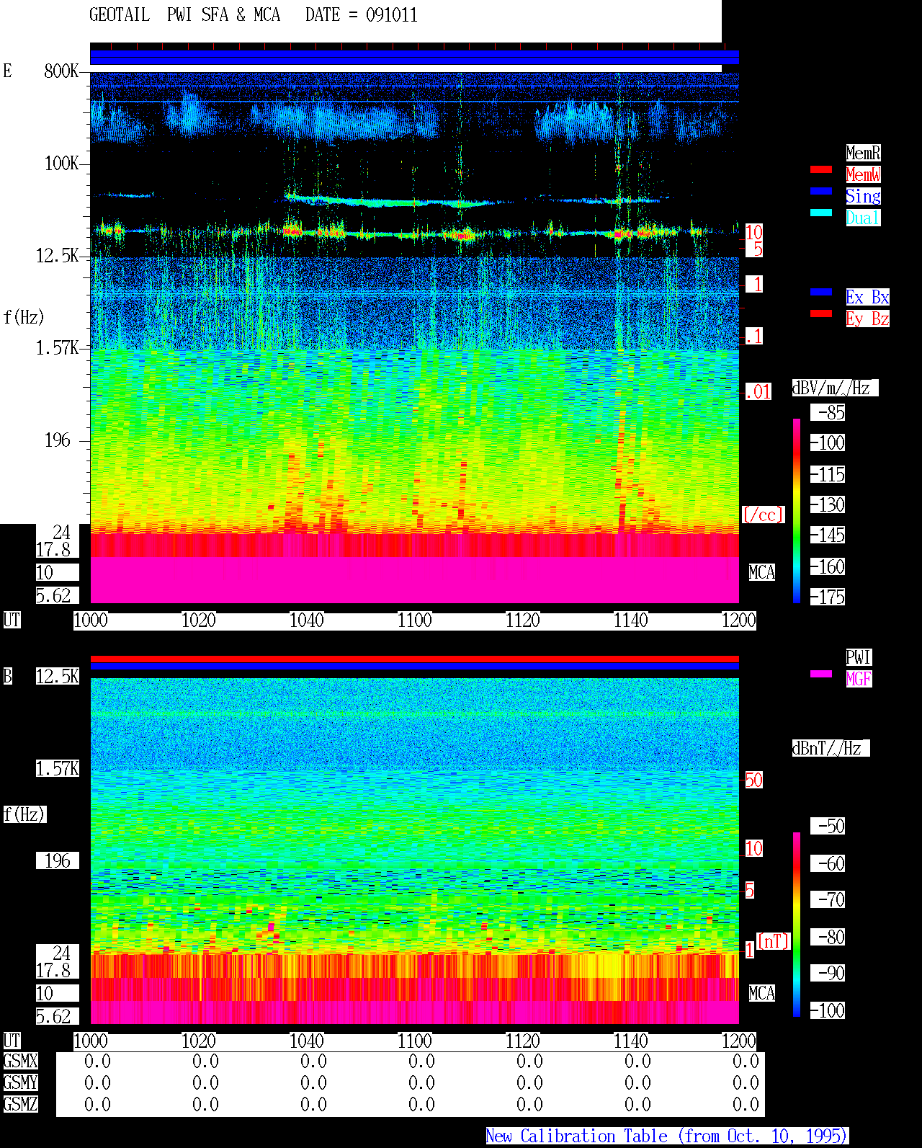This screenshot has width=922, height=1148.
Task: Click the dBnT/√Hz color scale bar
Action: (797, 925)
